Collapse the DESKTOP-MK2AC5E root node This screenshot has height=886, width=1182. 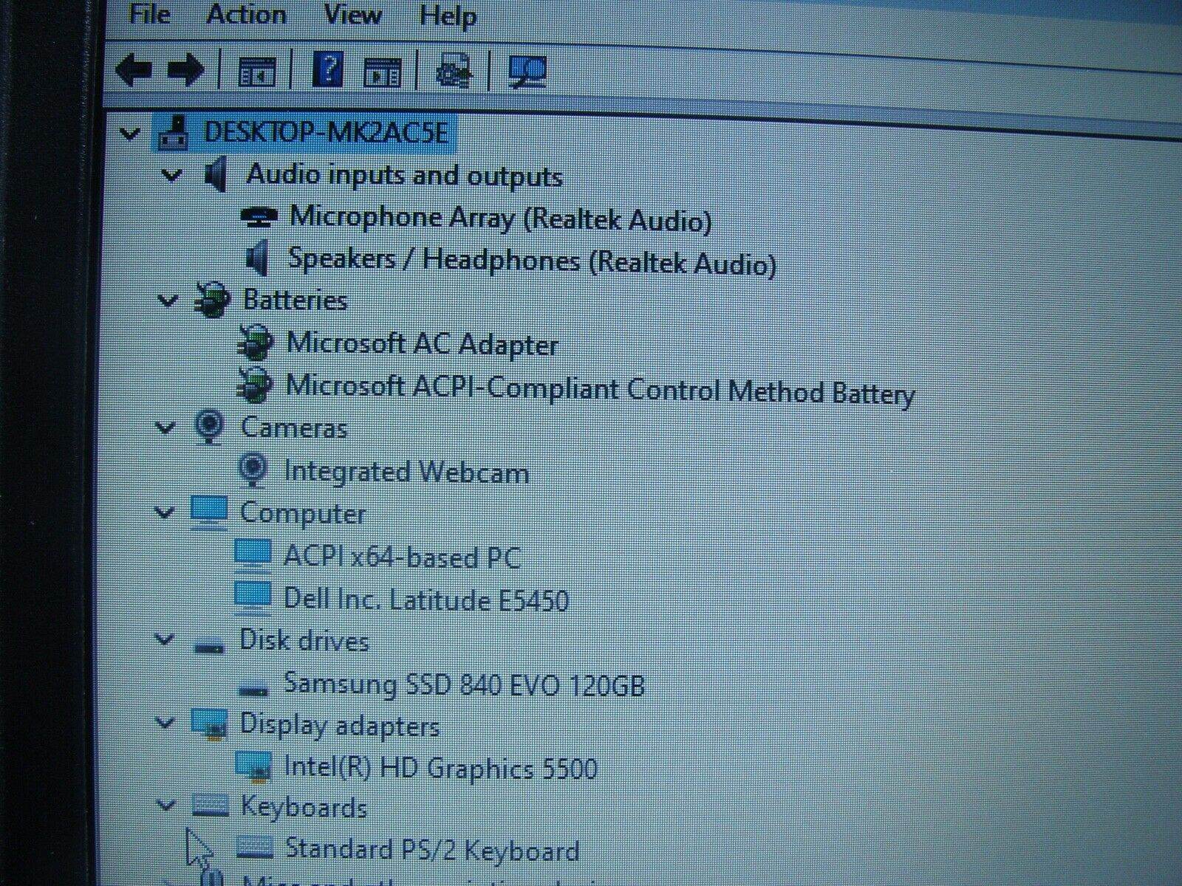(x=130, y=134)
